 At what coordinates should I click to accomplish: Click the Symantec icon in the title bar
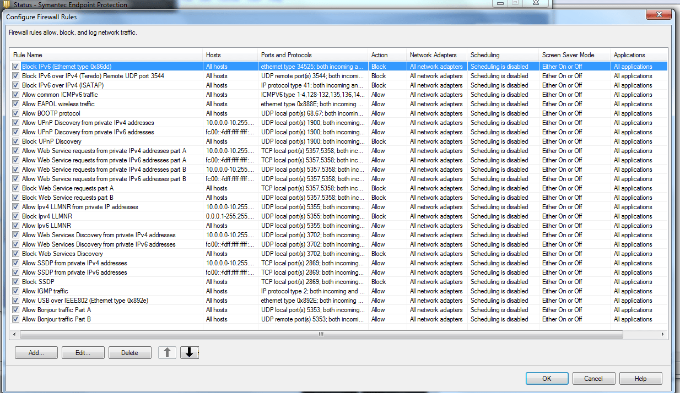[x=6, y=4]
